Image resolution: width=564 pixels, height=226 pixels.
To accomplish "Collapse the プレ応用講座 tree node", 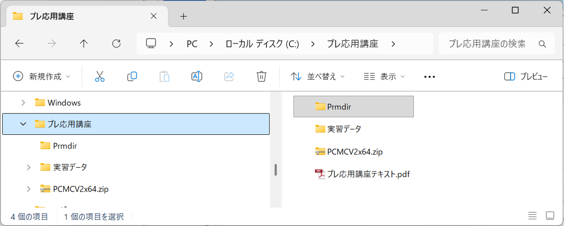I will click(23, 124).
